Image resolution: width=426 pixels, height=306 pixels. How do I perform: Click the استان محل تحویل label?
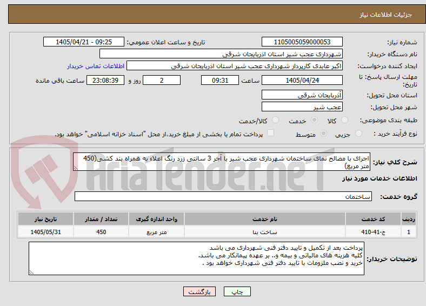(x=392, y=95)
